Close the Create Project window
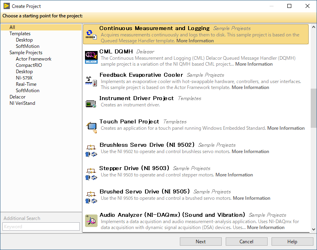This screenshot has width=317, height=250. (308, 6)
